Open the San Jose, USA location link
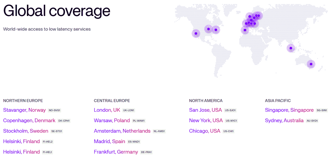The image size is (331, 158). [x=205, y=110]
